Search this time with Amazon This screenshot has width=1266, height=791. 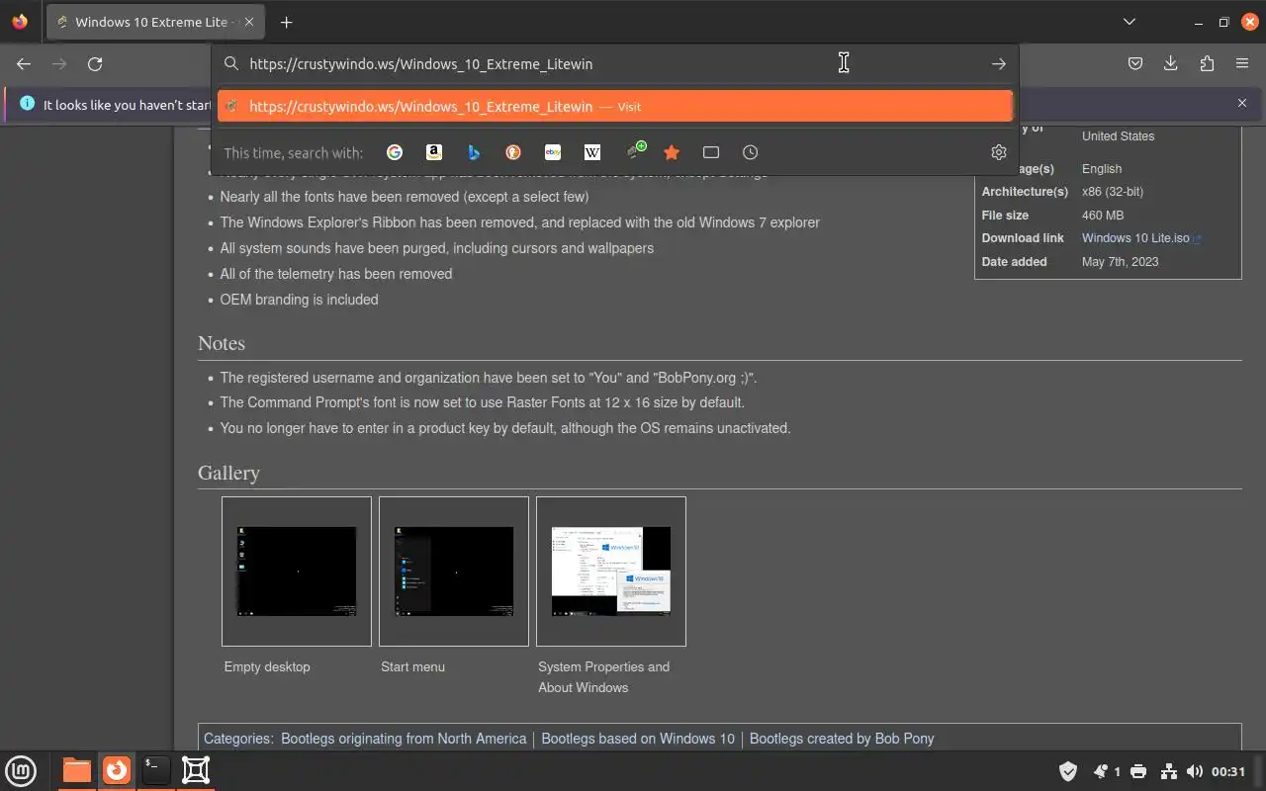point(434,152)
